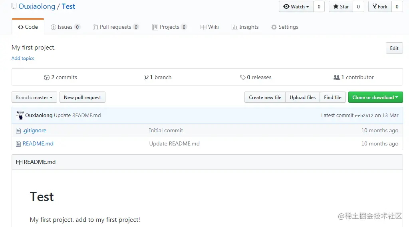View the 0 releases link
Viewport: 409px width, 227px height.
coord(256,77)
